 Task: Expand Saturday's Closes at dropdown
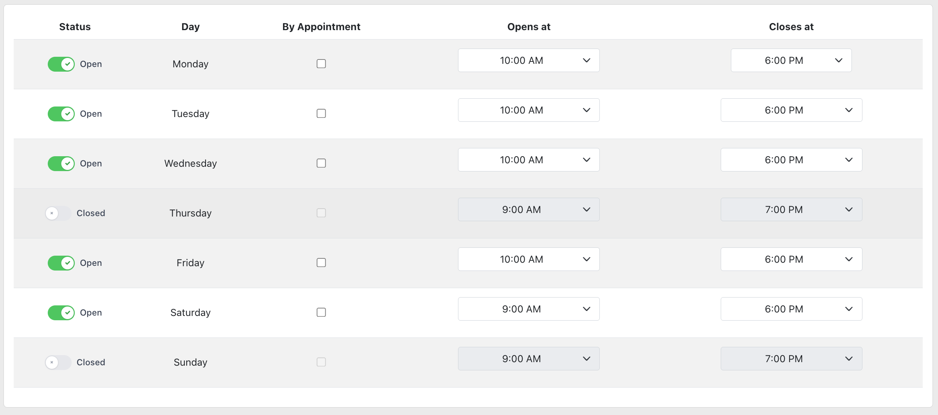coord(791,309)
